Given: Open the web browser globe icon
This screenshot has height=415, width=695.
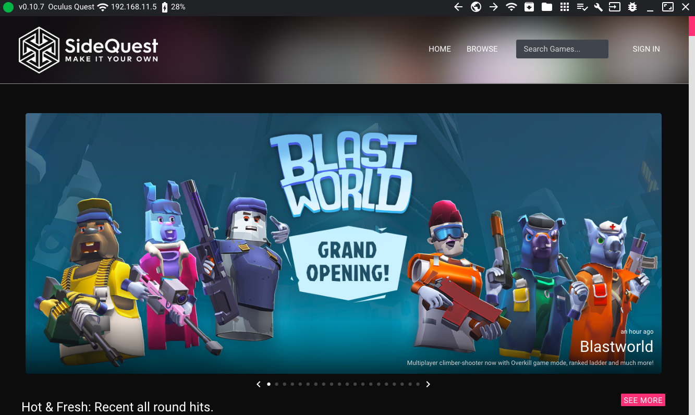Looking at the screenshot, I should point(475,7).
